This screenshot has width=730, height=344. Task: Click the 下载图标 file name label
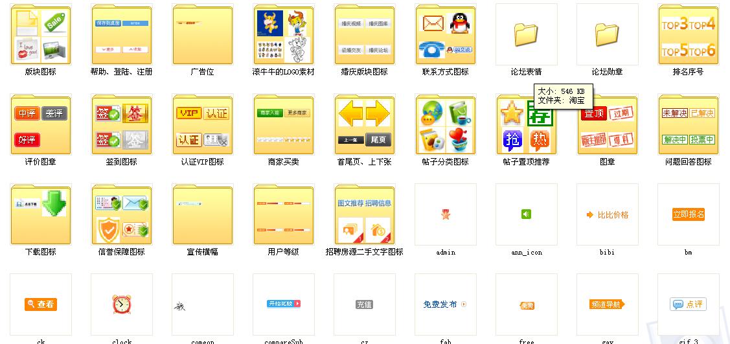coord(41,252)
